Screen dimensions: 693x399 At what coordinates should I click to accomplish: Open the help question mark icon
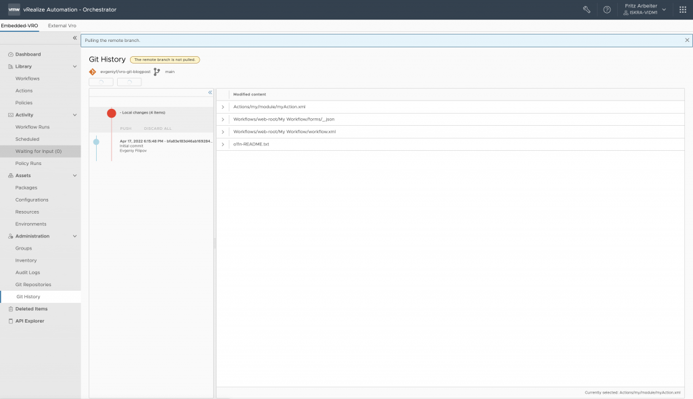click(607, 9)
